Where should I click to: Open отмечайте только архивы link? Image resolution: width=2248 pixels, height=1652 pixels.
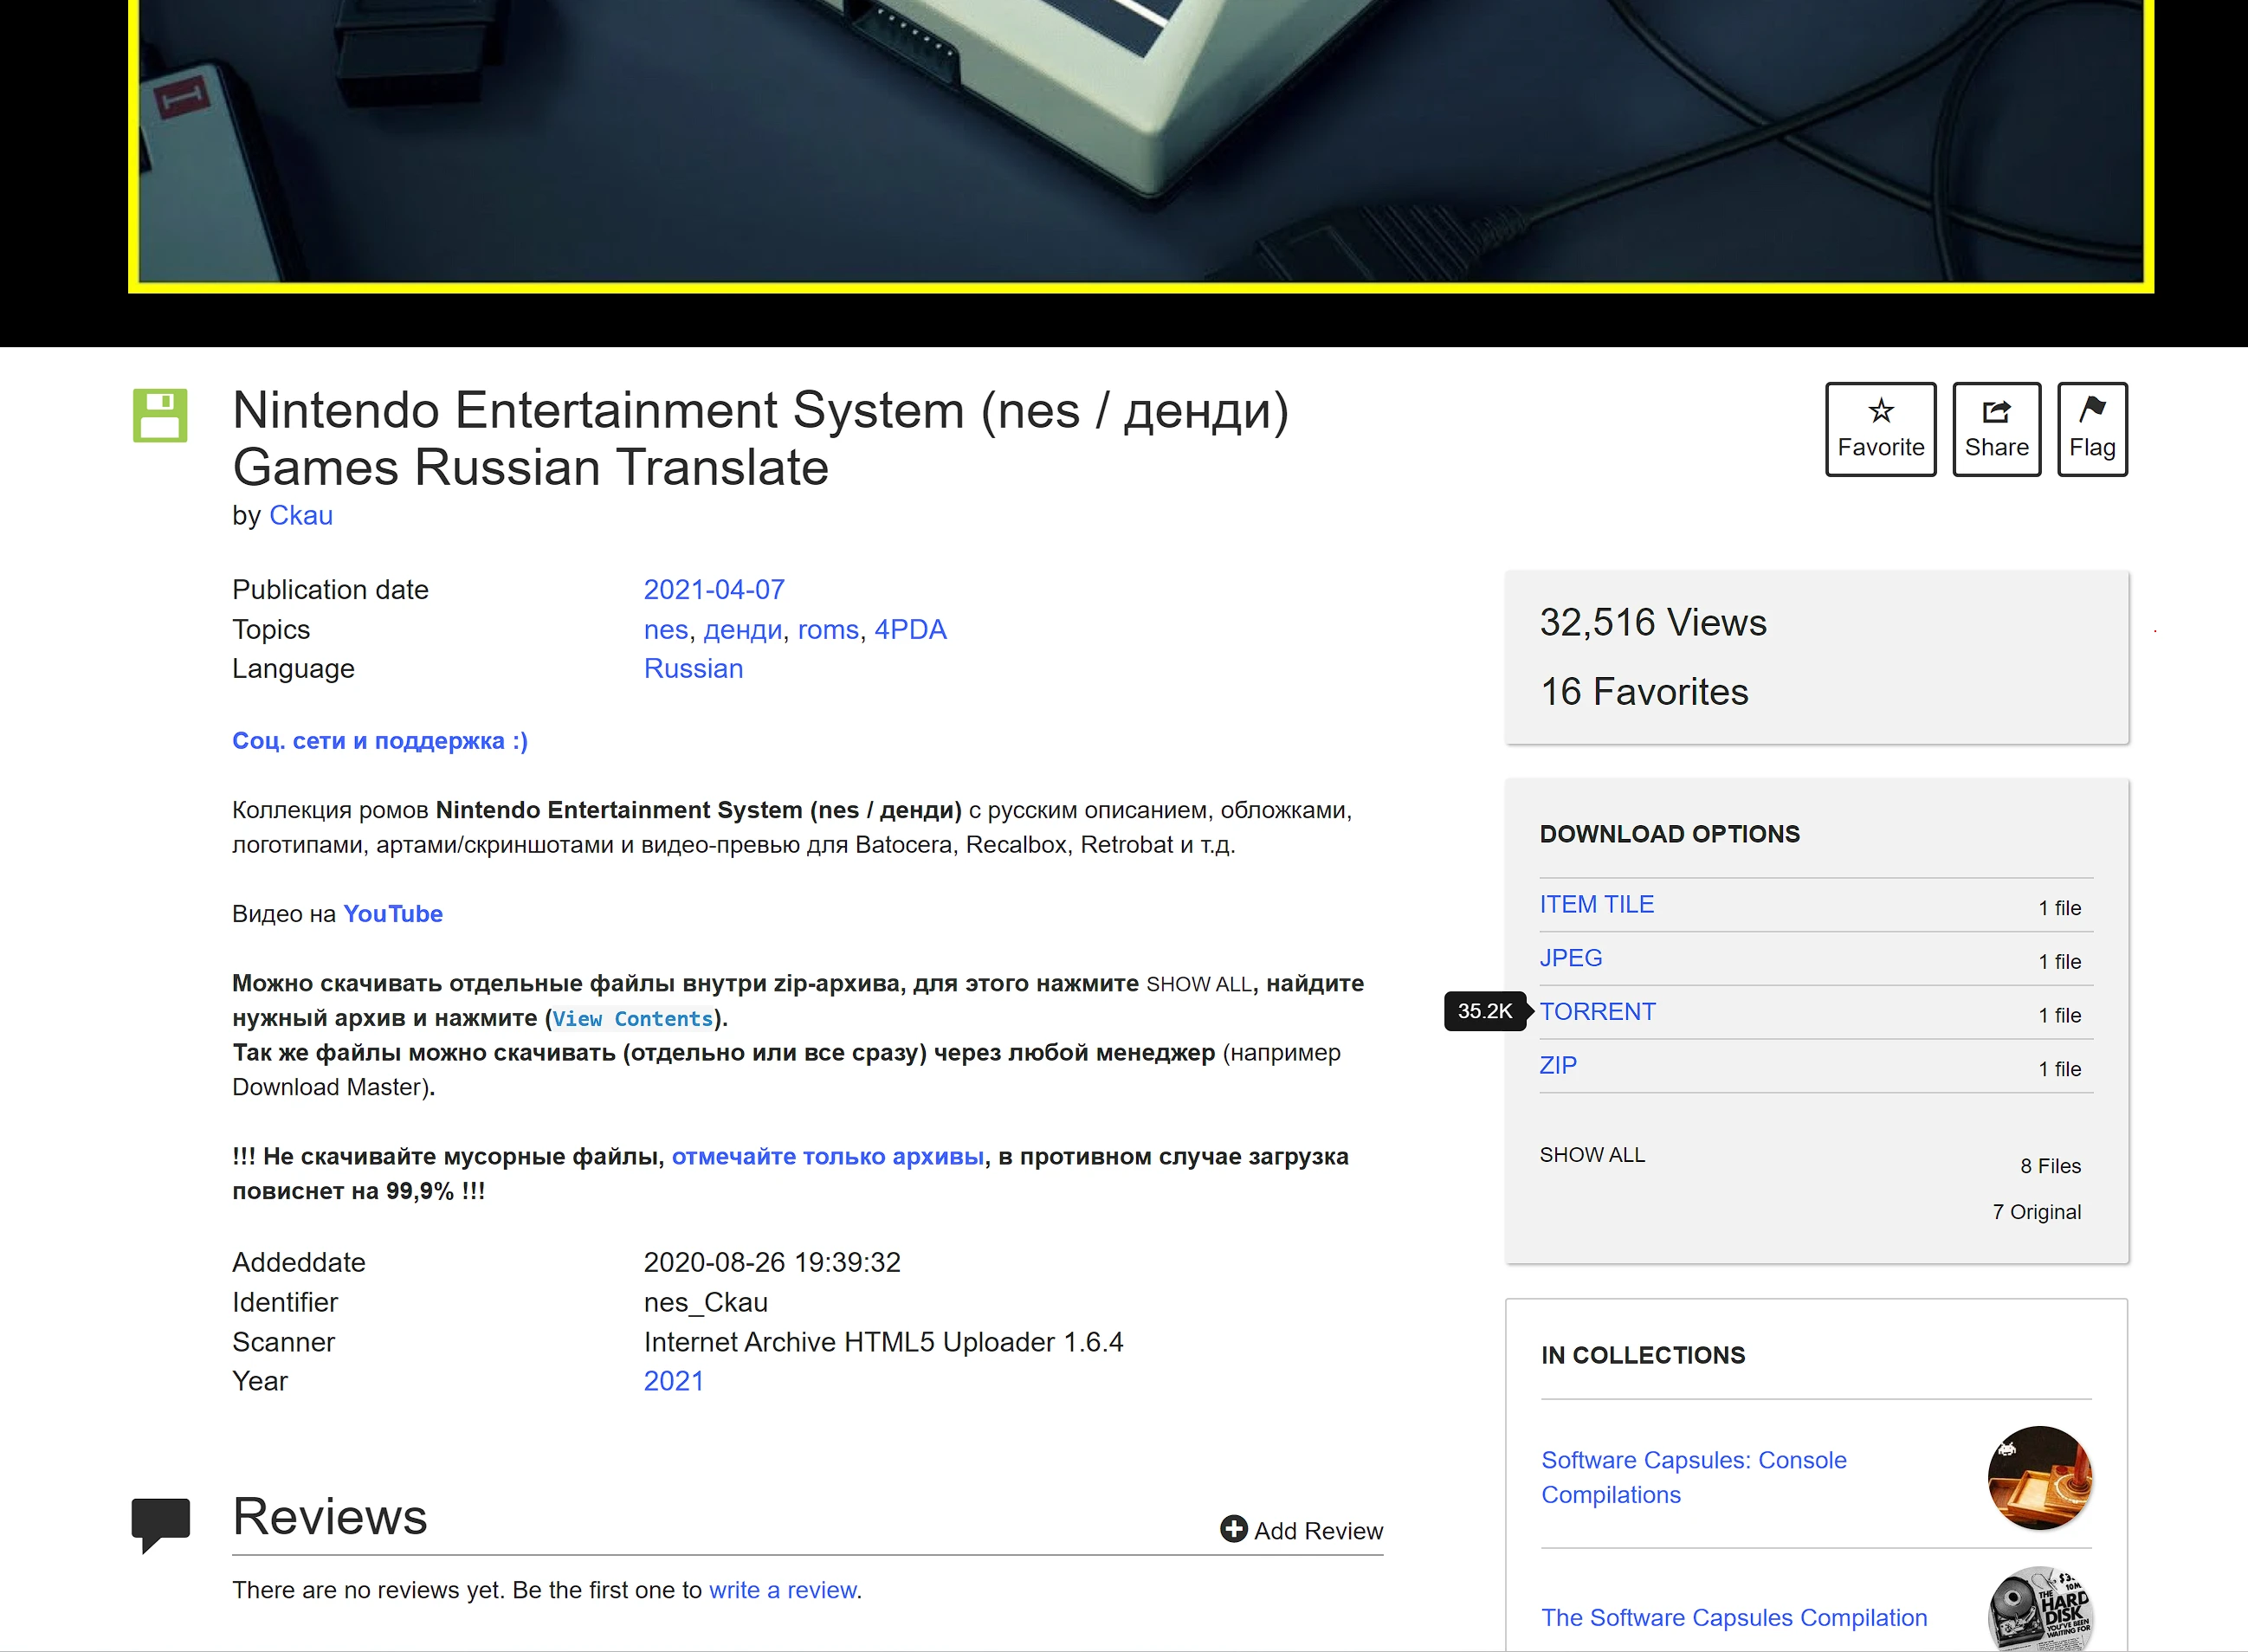tap(828, 1157)
